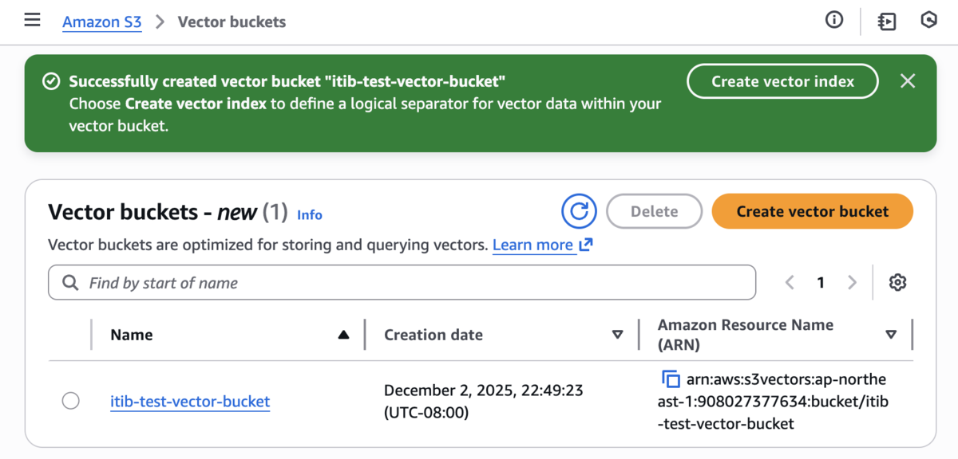This screenshot has width=958, height=459.
Task: Click the arn:aws:s3vectors ARN text
Action: [x=774, y=401]
